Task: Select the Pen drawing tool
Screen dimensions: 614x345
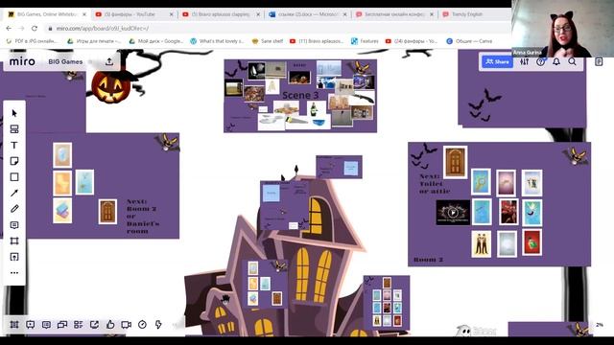Action: click(x=14, y=209)
